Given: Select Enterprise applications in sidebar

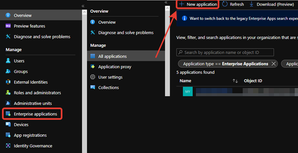Looking at the screenshot, I should click(x=32, y=114).
